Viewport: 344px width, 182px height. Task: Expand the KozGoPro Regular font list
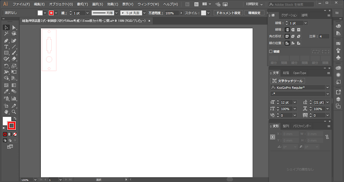coord(328,88)
